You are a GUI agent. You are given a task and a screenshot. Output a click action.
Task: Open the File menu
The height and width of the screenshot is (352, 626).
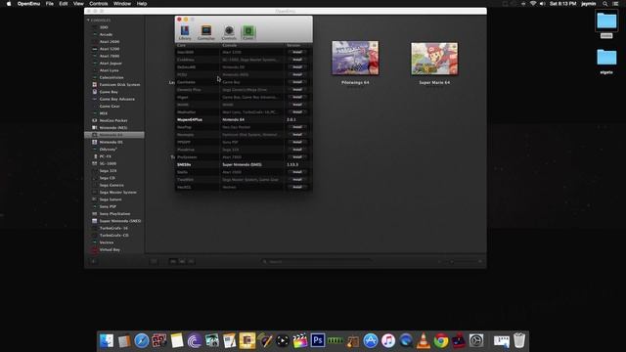pos(50,4)
